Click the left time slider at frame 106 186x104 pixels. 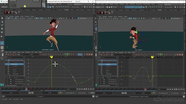26,89
